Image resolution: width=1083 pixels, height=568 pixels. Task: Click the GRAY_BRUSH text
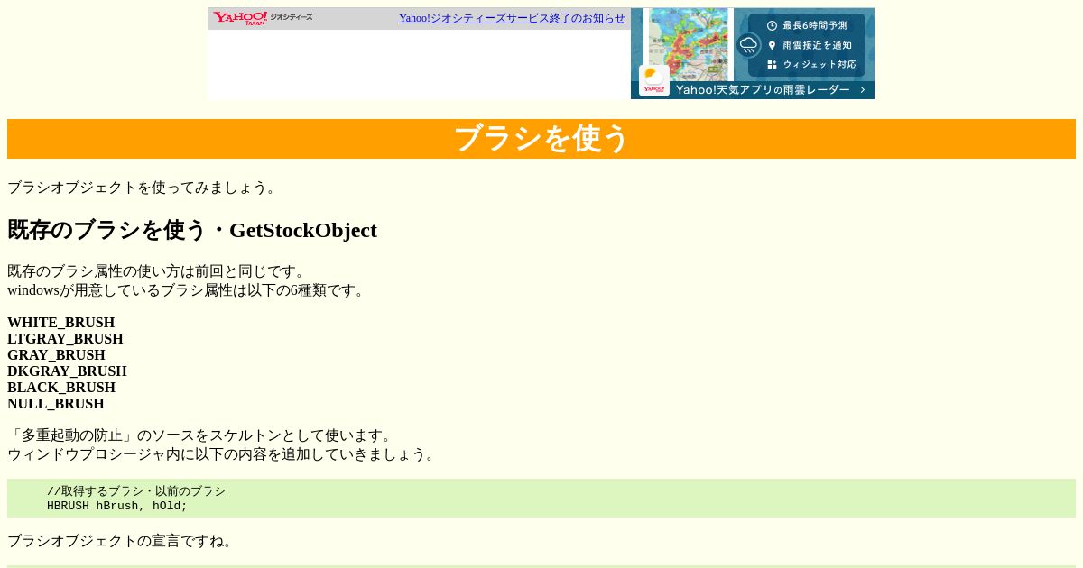56,355
